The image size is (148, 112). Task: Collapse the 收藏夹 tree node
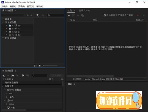(3, 19)
